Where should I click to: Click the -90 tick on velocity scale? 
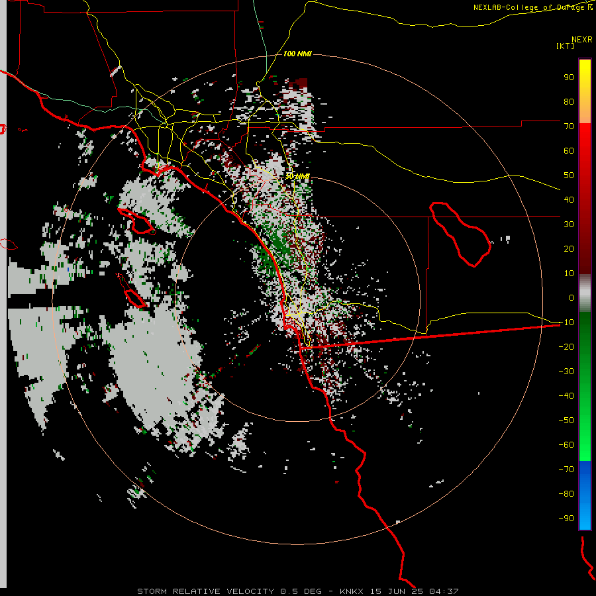[x=566, y=519]
